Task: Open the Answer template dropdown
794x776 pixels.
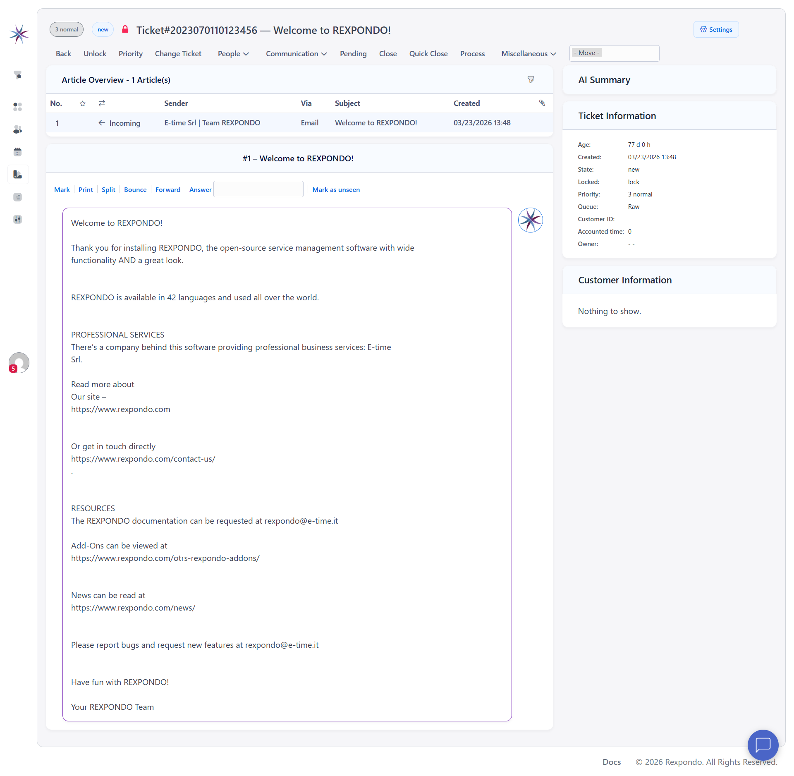Action: point(258,189)
